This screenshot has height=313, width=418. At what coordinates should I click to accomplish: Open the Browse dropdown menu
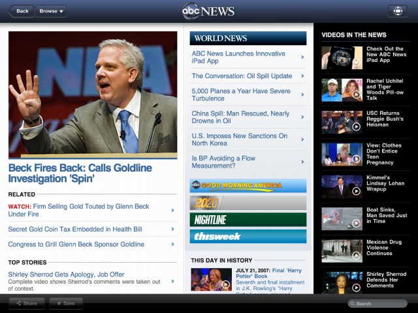point(51,11)
